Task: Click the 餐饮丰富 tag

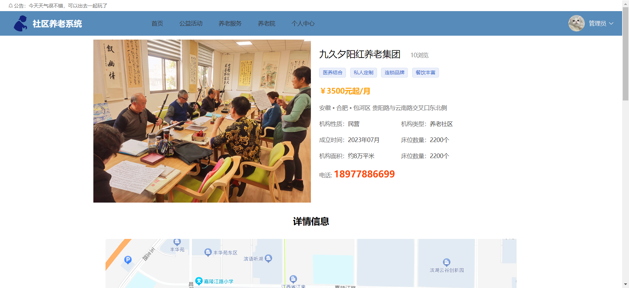Action: 426,73
